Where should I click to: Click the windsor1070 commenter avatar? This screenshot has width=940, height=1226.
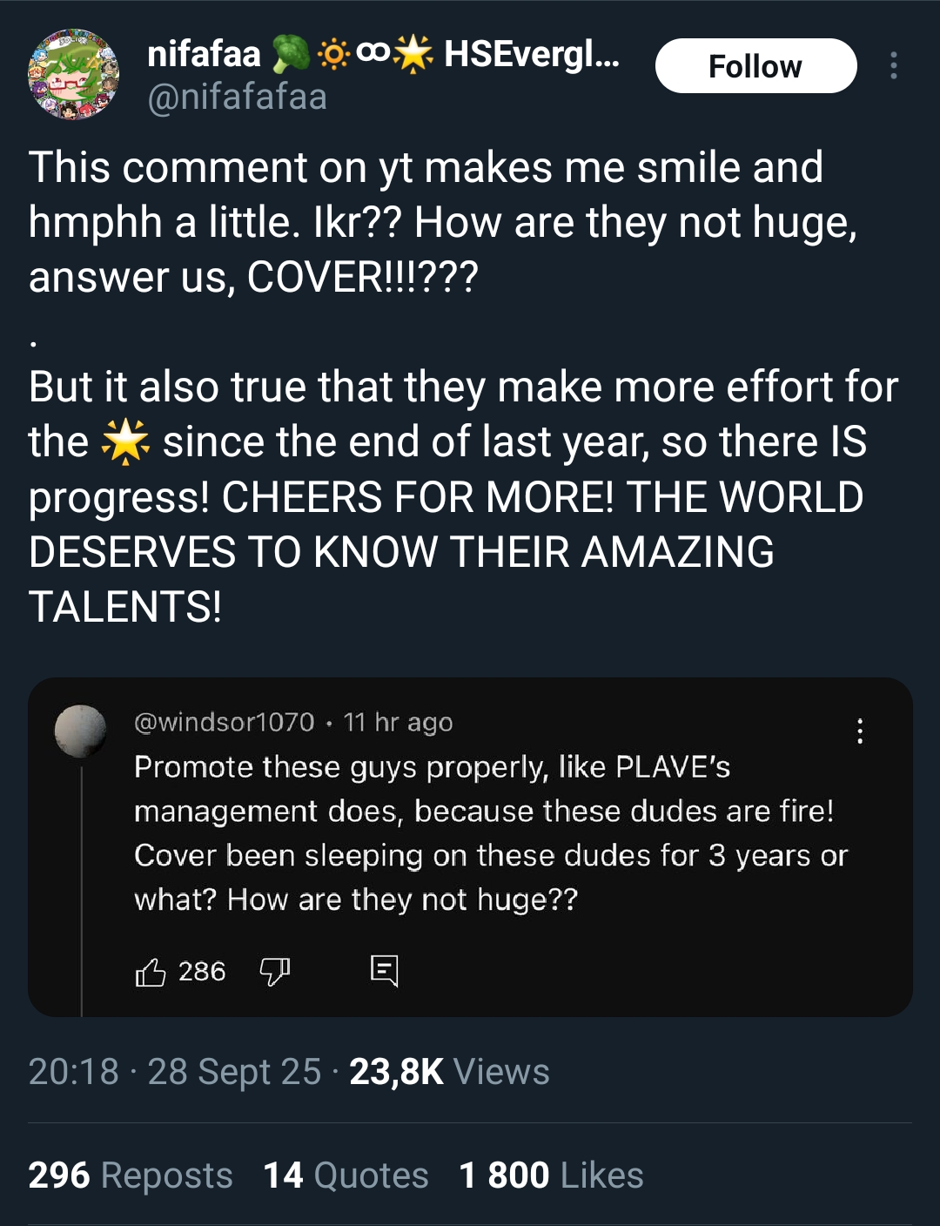[81, 731]
